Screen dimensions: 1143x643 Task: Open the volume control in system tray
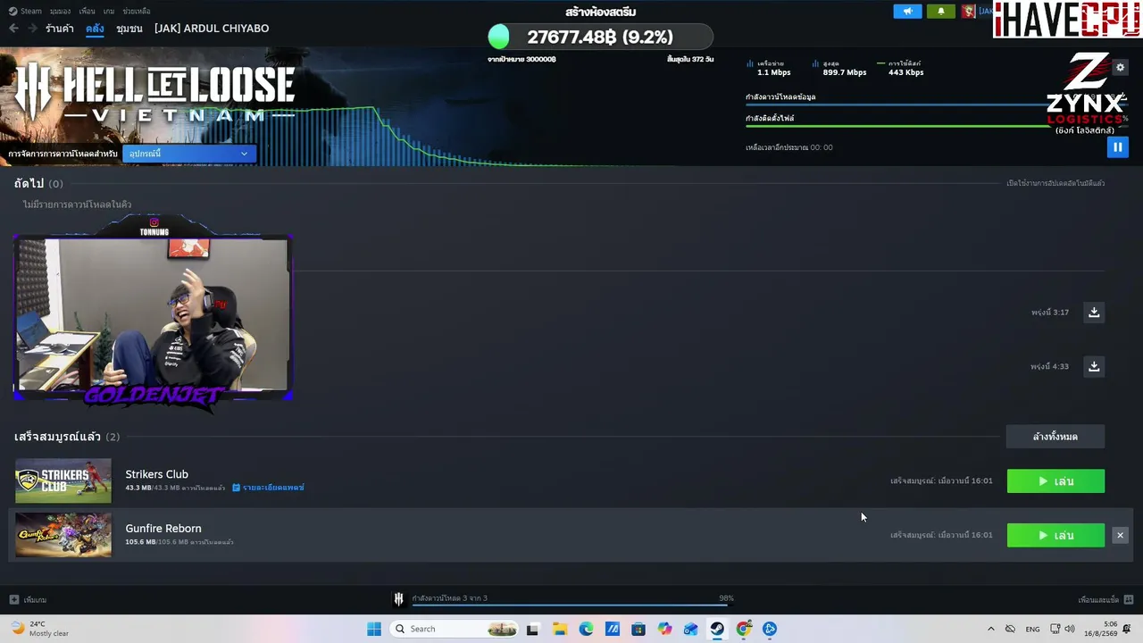[1070, 629]
